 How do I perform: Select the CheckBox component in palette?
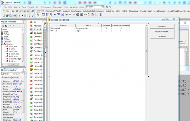point(70,15)
